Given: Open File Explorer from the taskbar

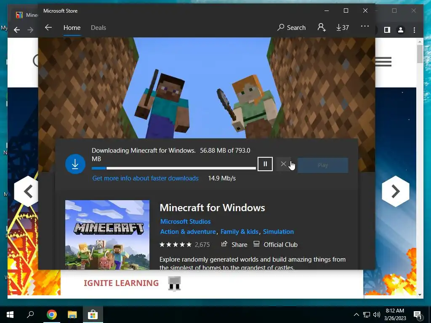Looking at the screenshot, I should point(72,315).
